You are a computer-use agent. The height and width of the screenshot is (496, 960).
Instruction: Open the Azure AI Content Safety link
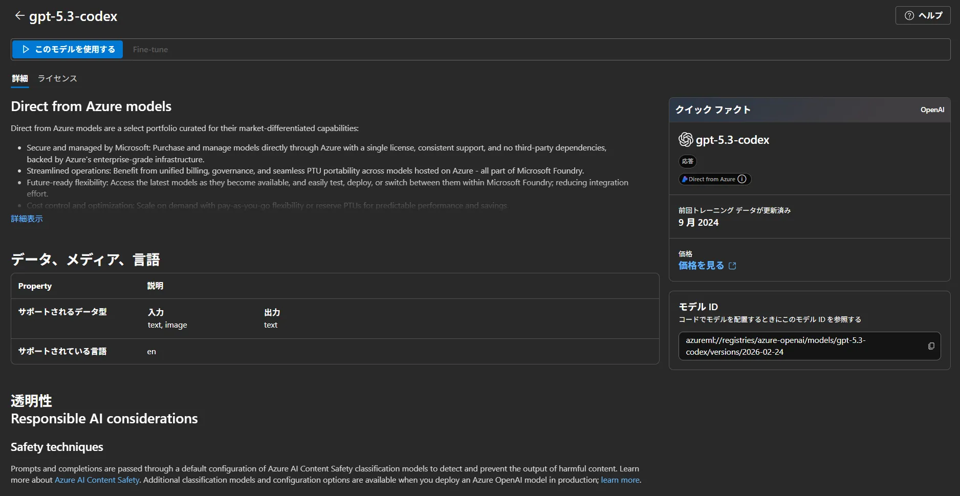click(97, 480)
